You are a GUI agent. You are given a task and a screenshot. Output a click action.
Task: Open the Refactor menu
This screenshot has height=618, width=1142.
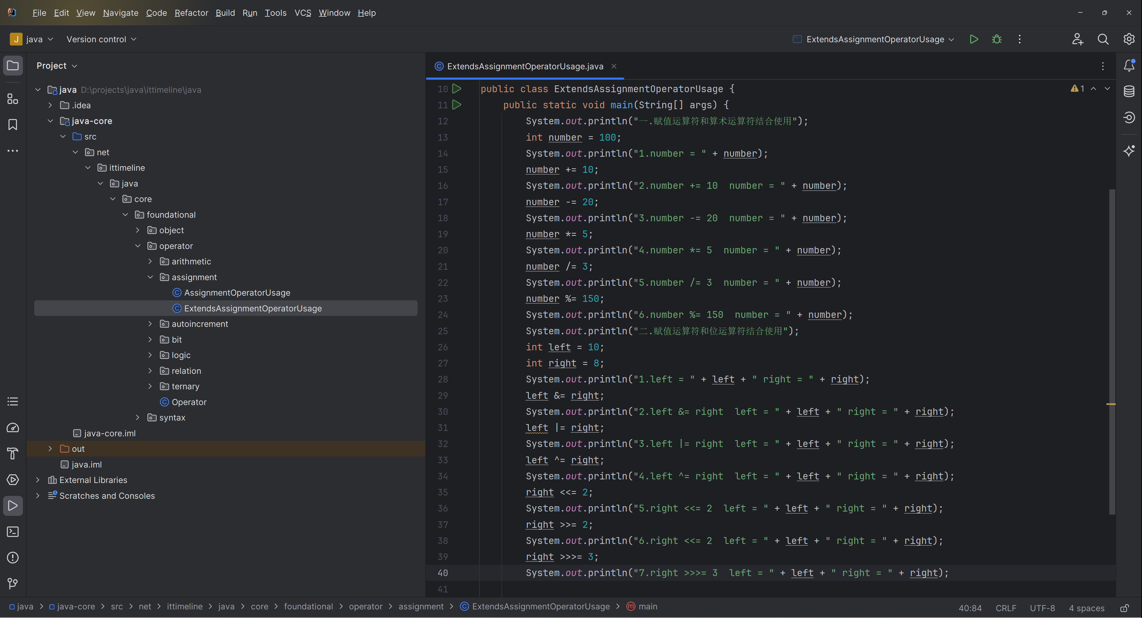tap(191, 13)
